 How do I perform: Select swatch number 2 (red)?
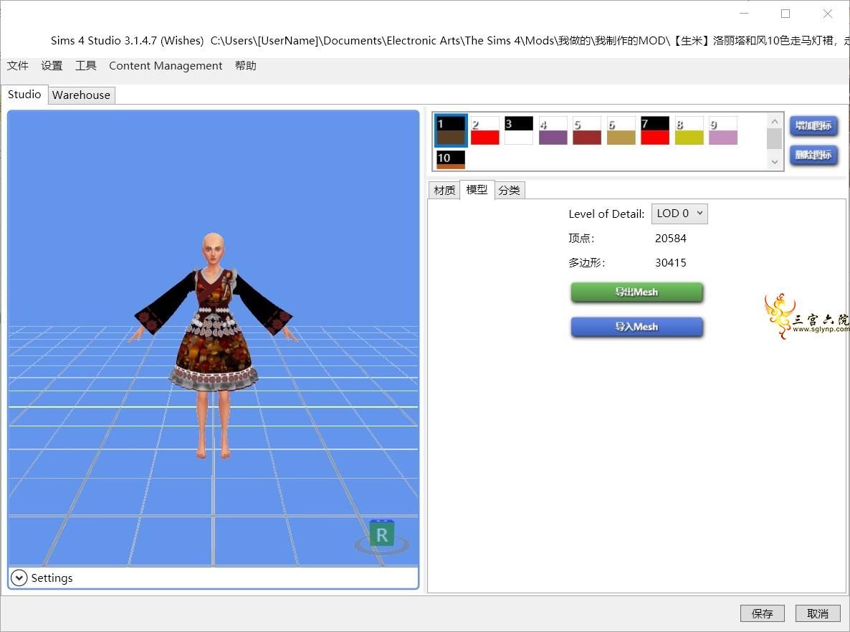pos(484,130)
